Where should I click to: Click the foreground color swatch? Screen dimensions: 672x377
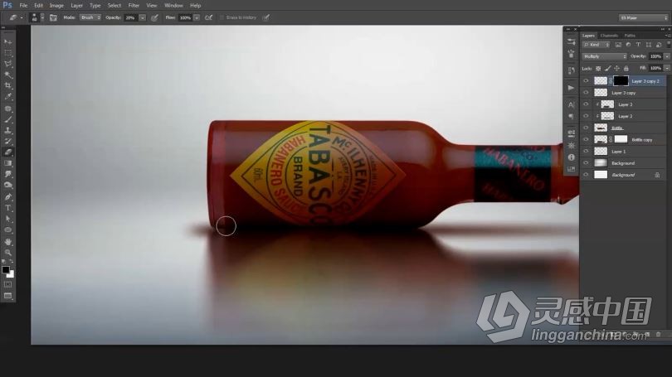coord(6,269)
